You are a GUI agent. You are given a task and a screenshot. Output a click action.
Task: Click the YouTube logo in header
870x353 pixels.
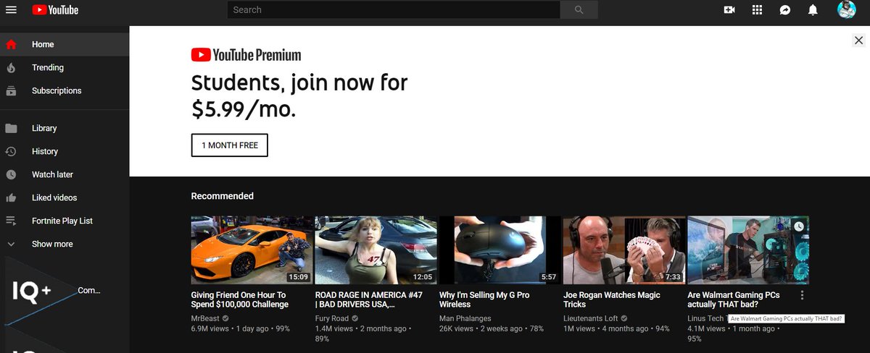[55, 10]
